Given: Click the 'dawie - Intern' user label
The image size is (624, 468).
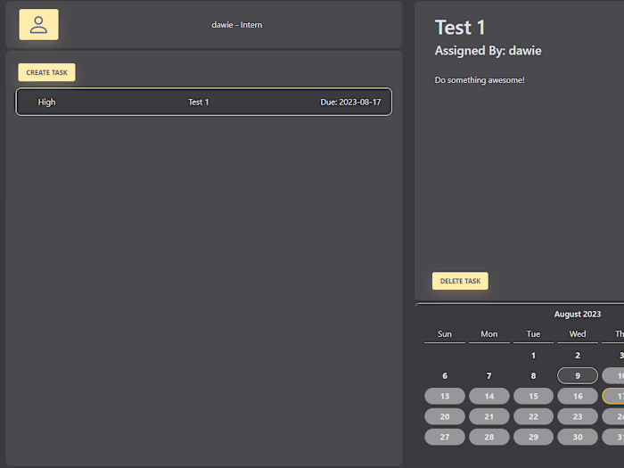Looking at the screenshot, I should click(237, 25).
